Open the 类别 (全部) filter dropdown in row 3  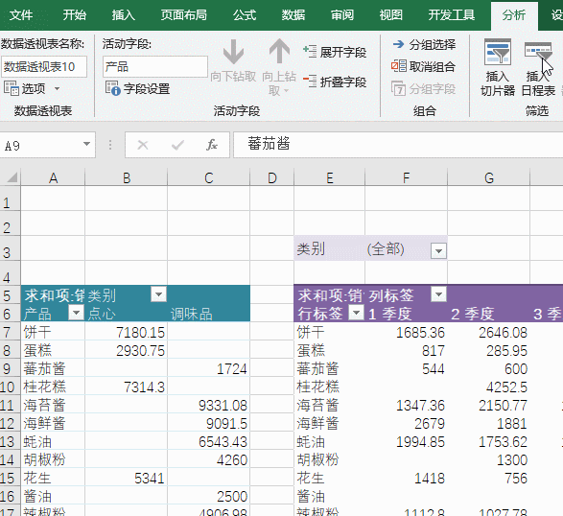438,250
